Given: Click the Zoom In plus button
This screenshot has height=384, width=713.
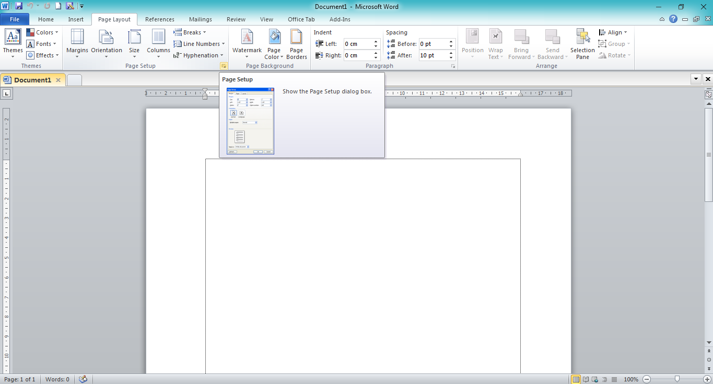Looking at the screenshot, I should 707,379.
